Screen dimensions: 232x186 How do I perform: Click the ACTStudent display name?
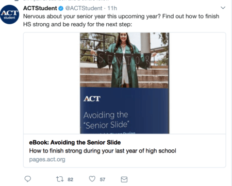[x=40, y=8]
